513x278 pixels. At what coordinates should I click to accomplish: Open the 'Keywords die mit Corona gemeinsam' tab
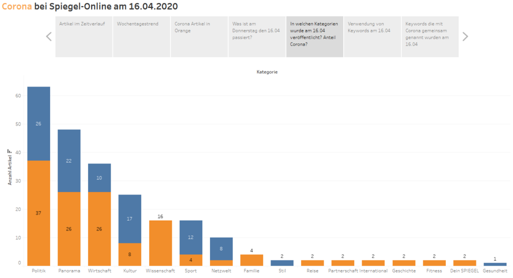(430, 37)
